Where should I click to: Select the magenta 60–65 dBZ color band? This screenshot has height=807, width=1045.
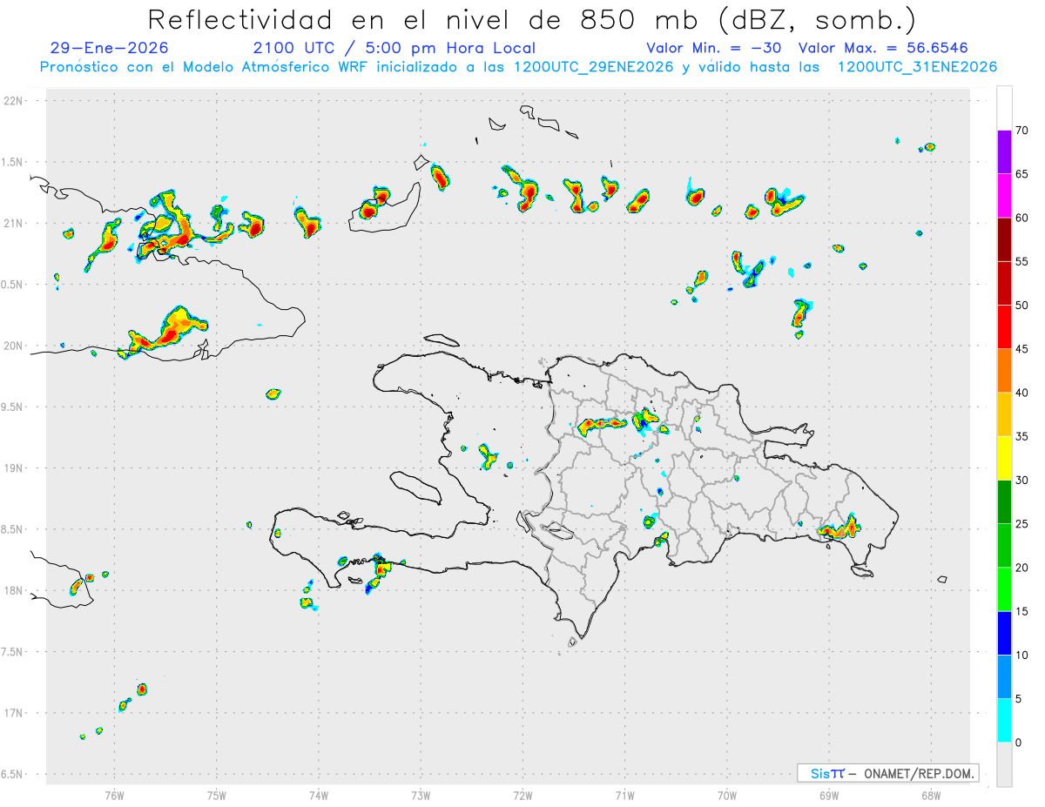pyautogui.click(x=1004, y=196)
